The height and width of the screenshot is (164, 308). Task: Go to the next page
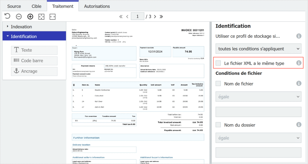155,17
